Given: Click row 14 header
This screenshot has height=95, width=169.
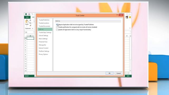Looking at the screenshot, I should pos(25,68).
